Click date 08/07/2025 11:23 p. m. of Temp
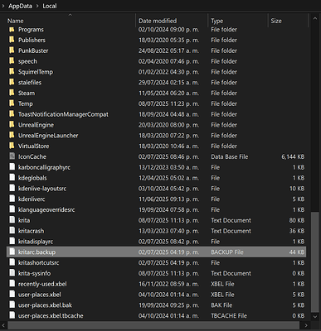The image size is (321, 331). point(168,103)
